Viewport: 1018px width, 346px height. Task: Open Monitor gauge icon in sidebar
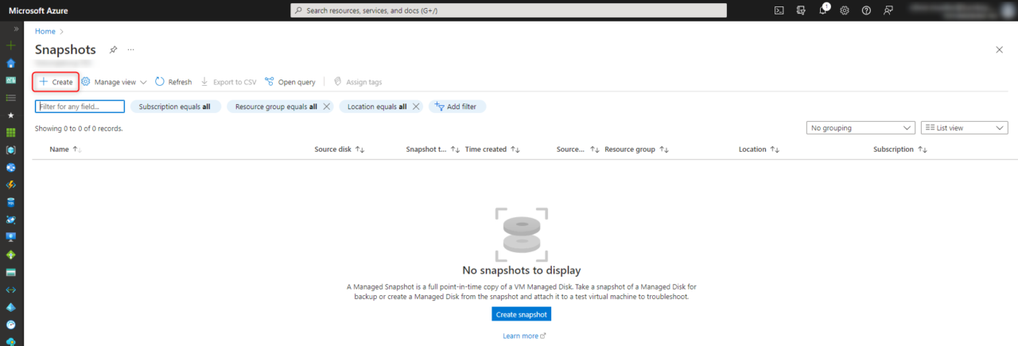[x=11, y=325]
